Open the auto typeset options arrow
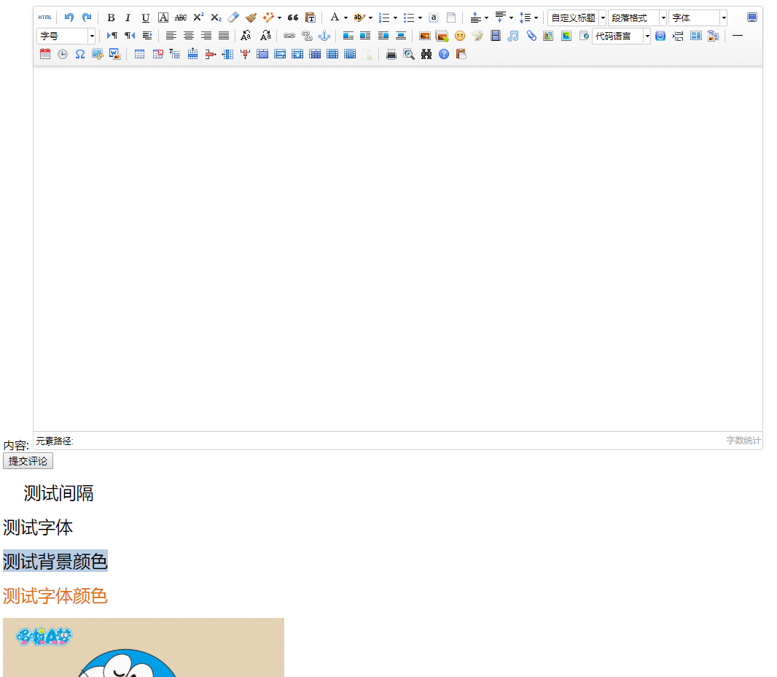This screenshot has height=677, width=777. (x=279, y=18)
